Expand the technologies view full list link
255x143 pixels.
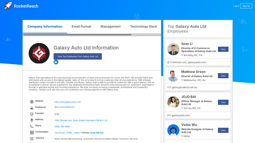pos(97,133)
